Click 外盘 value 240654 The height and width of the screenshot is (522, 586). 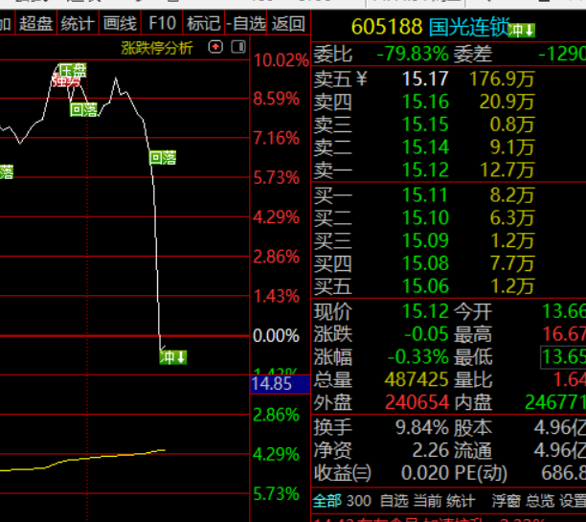pos(417,402)
